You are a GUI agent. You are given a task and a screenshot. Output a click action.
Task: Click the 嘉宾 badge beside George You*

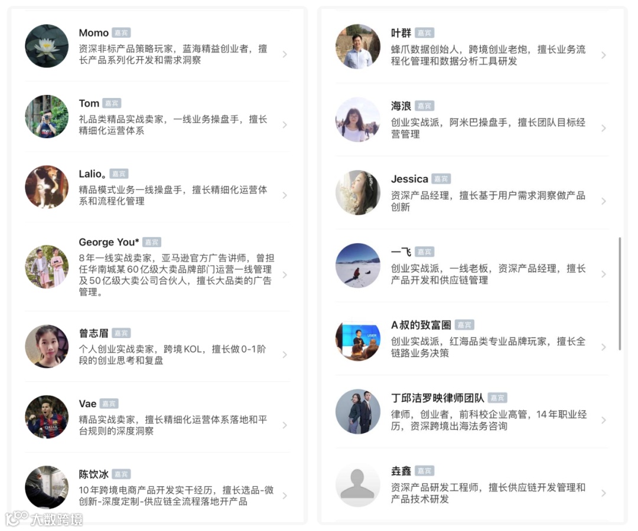151,242
